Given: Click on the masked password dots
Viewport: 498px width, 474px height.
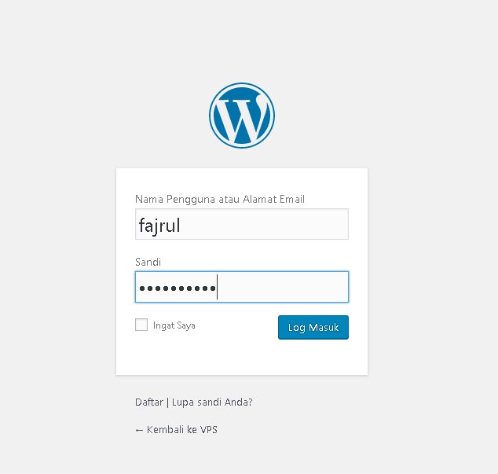Looking at the screenshot, I should [x=178, y=288].
